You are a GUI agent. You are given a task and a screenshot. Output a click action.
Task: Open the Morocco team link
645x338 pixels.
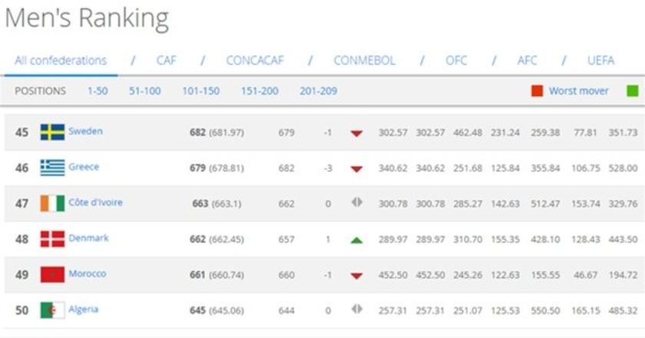[88, 273]
